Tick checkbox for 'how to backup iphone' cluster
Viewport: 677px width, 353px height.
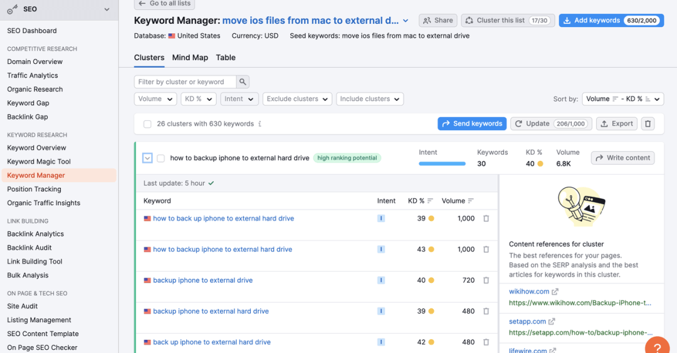coord(161,158)
